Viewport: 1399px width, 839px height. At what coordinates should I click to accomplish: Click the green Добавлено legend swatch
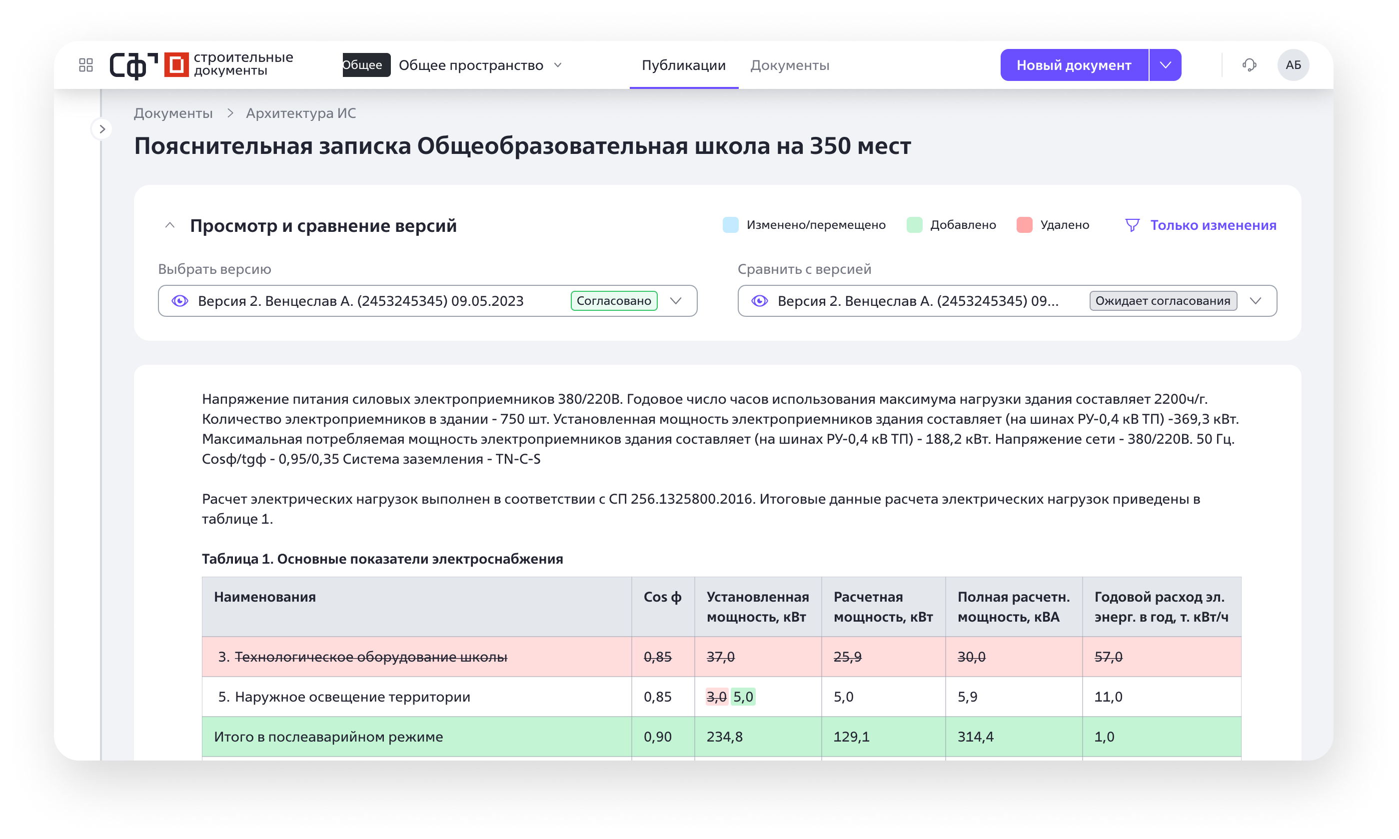click(914, 224)
